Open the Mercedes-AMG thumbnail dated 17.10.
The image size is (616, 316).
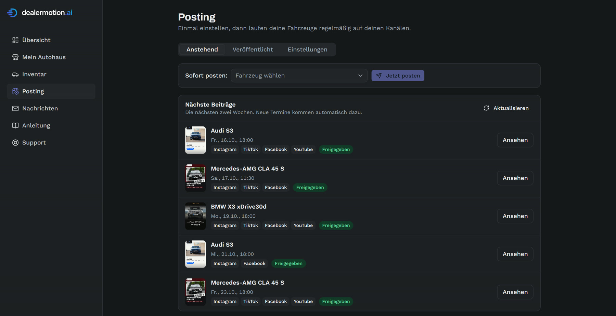(x=195, y=178)
